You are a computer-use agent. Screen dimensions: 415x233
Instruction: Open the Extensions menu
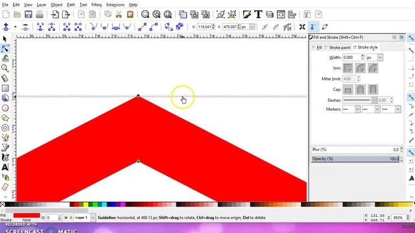(115, 5)
